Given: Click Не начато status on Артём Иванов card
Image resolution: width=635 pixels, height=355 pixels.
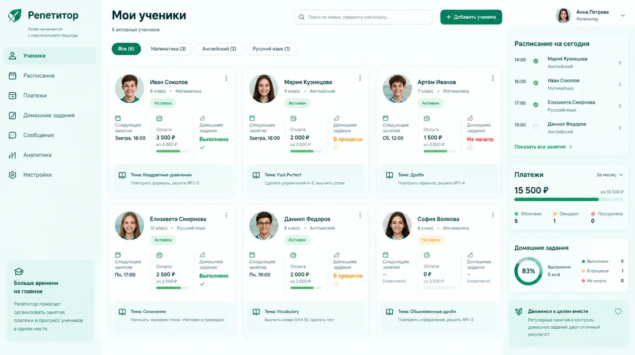Looking at the screenshot, I should pos(480,139).
